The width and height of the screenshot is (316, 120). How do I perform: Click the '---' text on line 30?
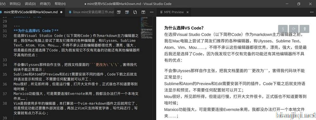tap(17, 26)
